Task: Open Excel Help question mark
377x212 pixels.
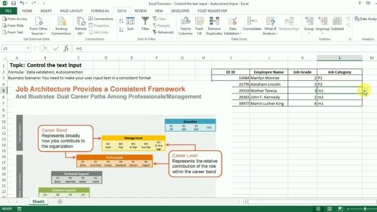Action: coord(359,4)
